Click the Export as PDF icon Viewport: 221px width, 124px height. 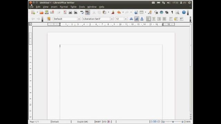[65, 12]
